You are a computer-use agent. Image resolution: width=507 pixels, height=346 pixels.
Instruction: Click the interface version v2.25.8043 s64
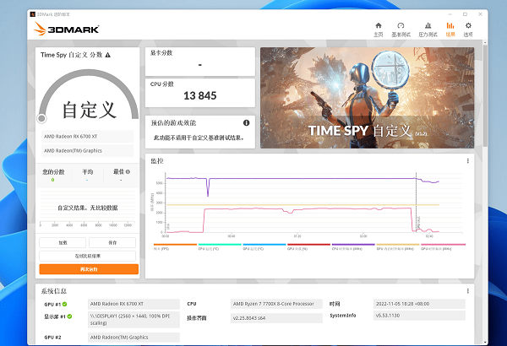click(276, 318)
